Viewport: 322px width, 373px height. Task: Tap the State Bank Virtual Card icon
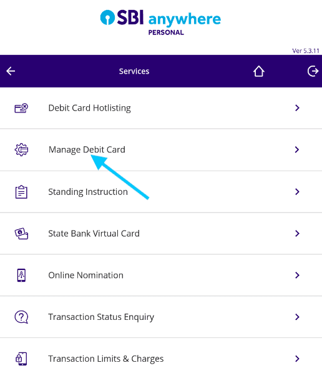[21, 234]
